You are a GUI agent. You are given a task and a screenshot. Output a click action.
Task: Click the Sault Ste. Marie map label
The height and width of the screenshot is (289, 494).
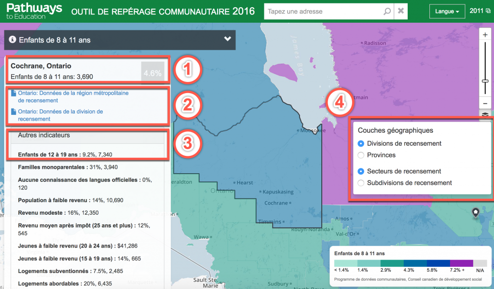point(206,283)
